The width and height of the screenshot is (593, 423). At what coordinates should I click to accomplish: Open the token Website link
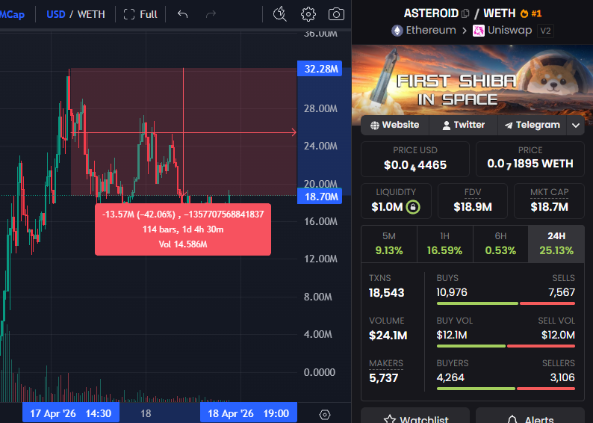(395, 125)
